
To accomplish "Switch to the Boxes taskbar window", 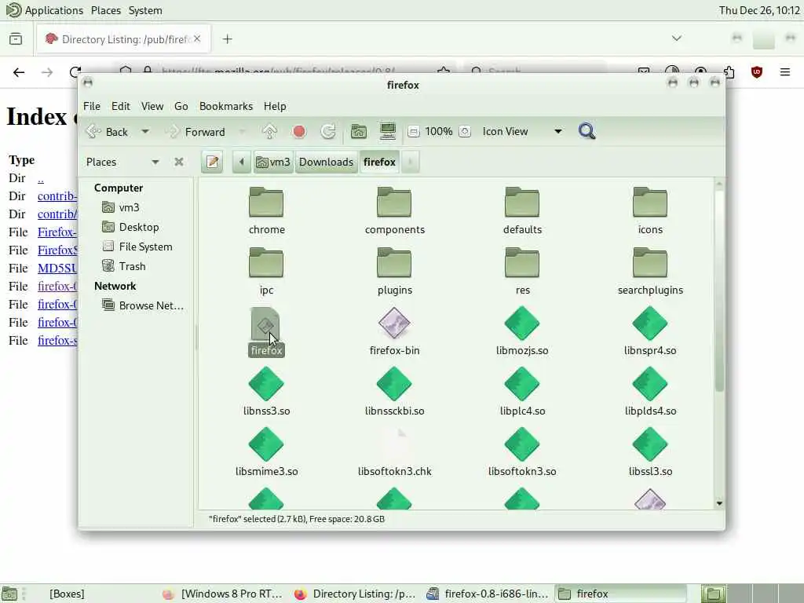I will point(67,594).
